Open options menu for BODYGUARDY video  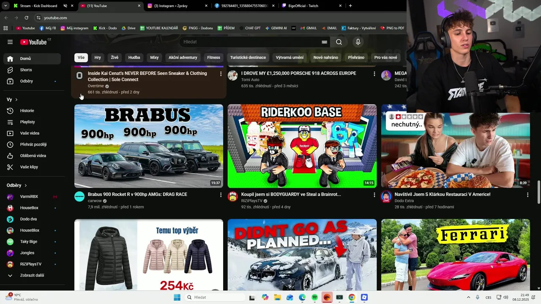pos(374,195)
